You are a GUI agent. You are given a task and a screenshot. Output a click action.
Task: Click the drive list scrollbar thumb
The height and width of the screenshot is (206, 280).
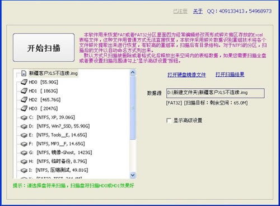[x=133, y=108]
